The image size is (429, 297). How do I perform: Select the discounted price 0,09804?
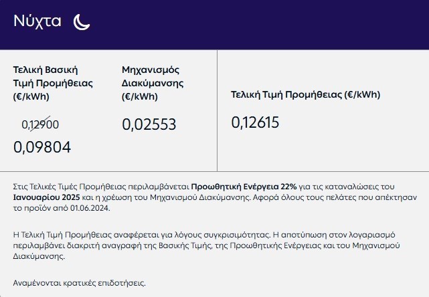tap(42, 147)
